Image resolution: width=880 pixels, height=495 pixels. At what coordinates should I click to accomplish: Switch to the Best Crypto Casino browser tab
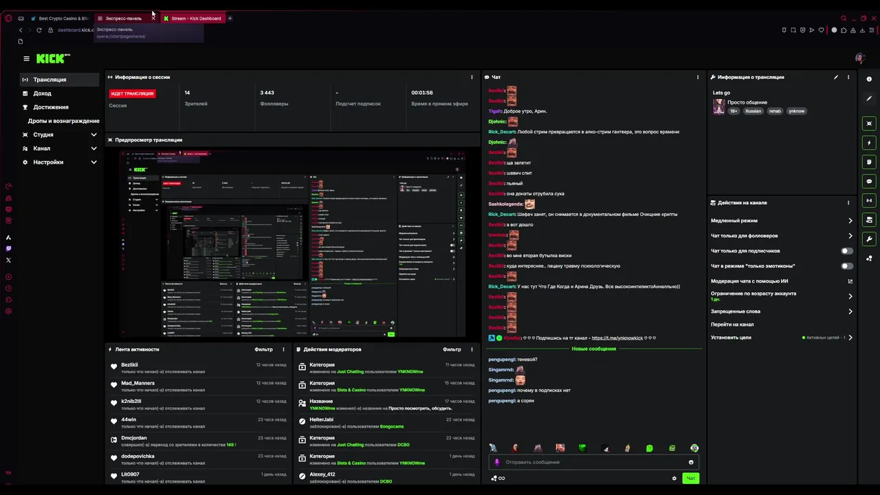(x=60, y=19)
